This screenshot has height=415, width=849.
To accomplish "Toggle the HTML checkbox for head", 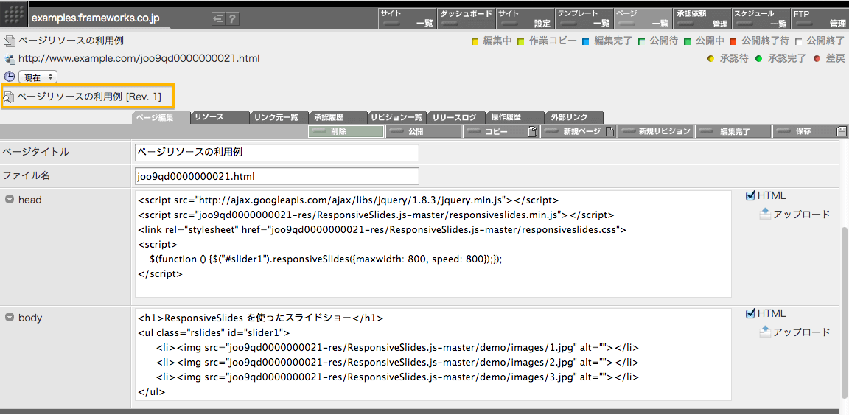I will 750,195.
